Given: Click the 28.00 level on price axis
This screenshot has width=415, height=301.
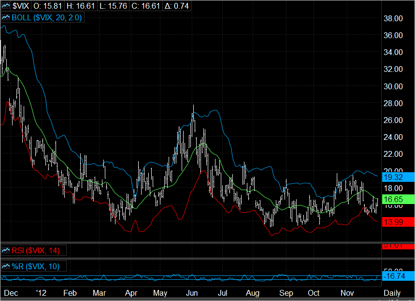Looking at the screenshot, I should (394, 103).
